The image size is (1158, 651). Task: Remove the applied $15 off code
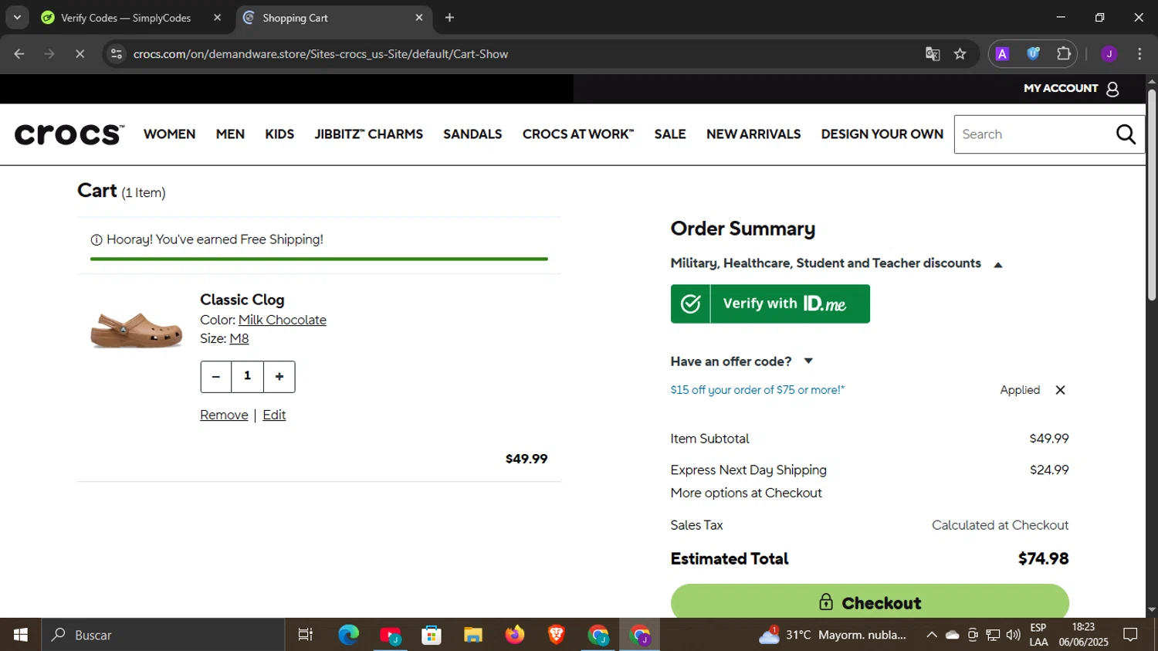1060,390
